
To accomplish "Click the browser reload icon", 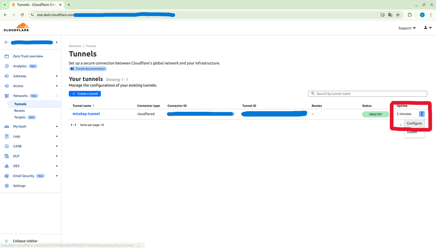I will [x=22, y=15].
